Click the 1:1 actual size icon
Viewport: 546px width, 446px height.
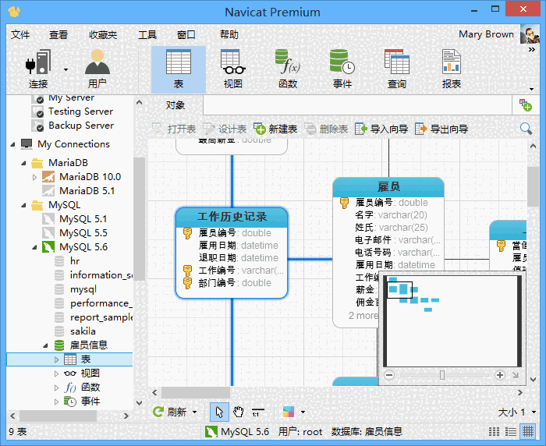[257, 412]
